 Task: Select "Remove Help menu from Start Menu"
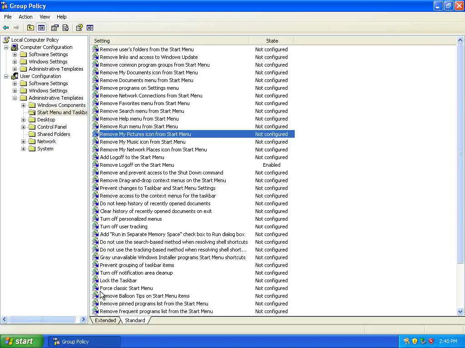[139, 119]
